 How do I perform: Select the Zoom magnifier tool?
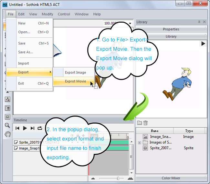tap(7, 125)
